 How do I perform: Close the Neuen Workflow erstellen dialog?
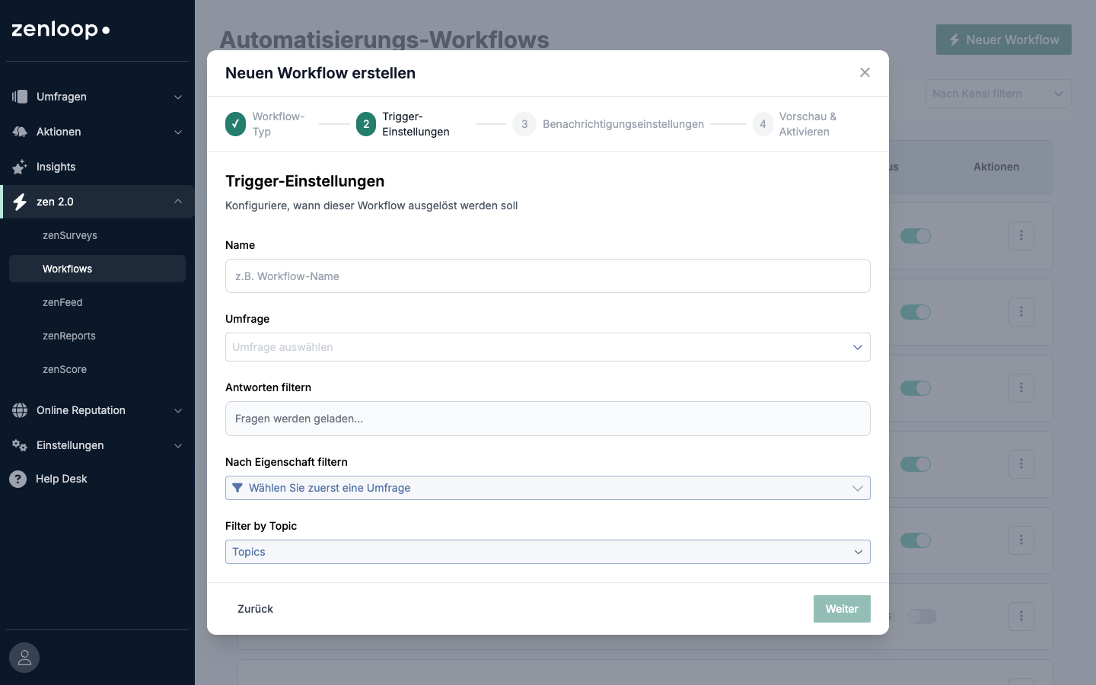coord(865,72)
